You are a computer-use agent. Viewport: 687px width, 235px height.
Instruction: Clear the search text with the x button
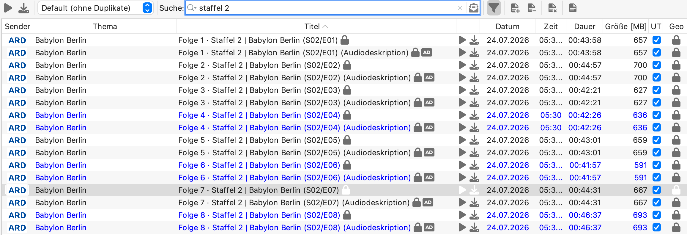tap(460, 8)
